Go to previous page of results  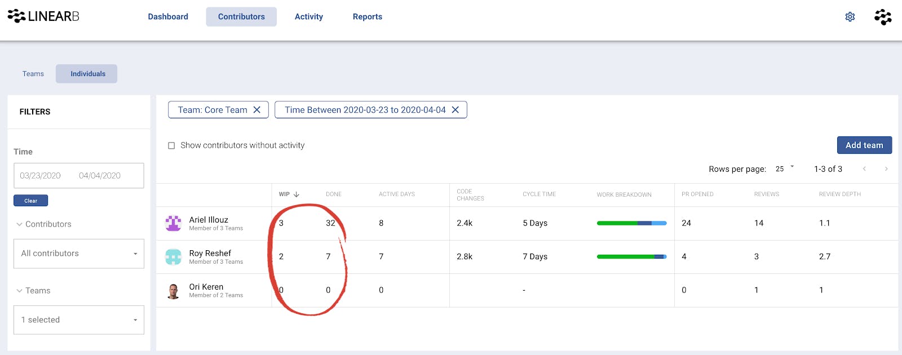tap(864, 169)
